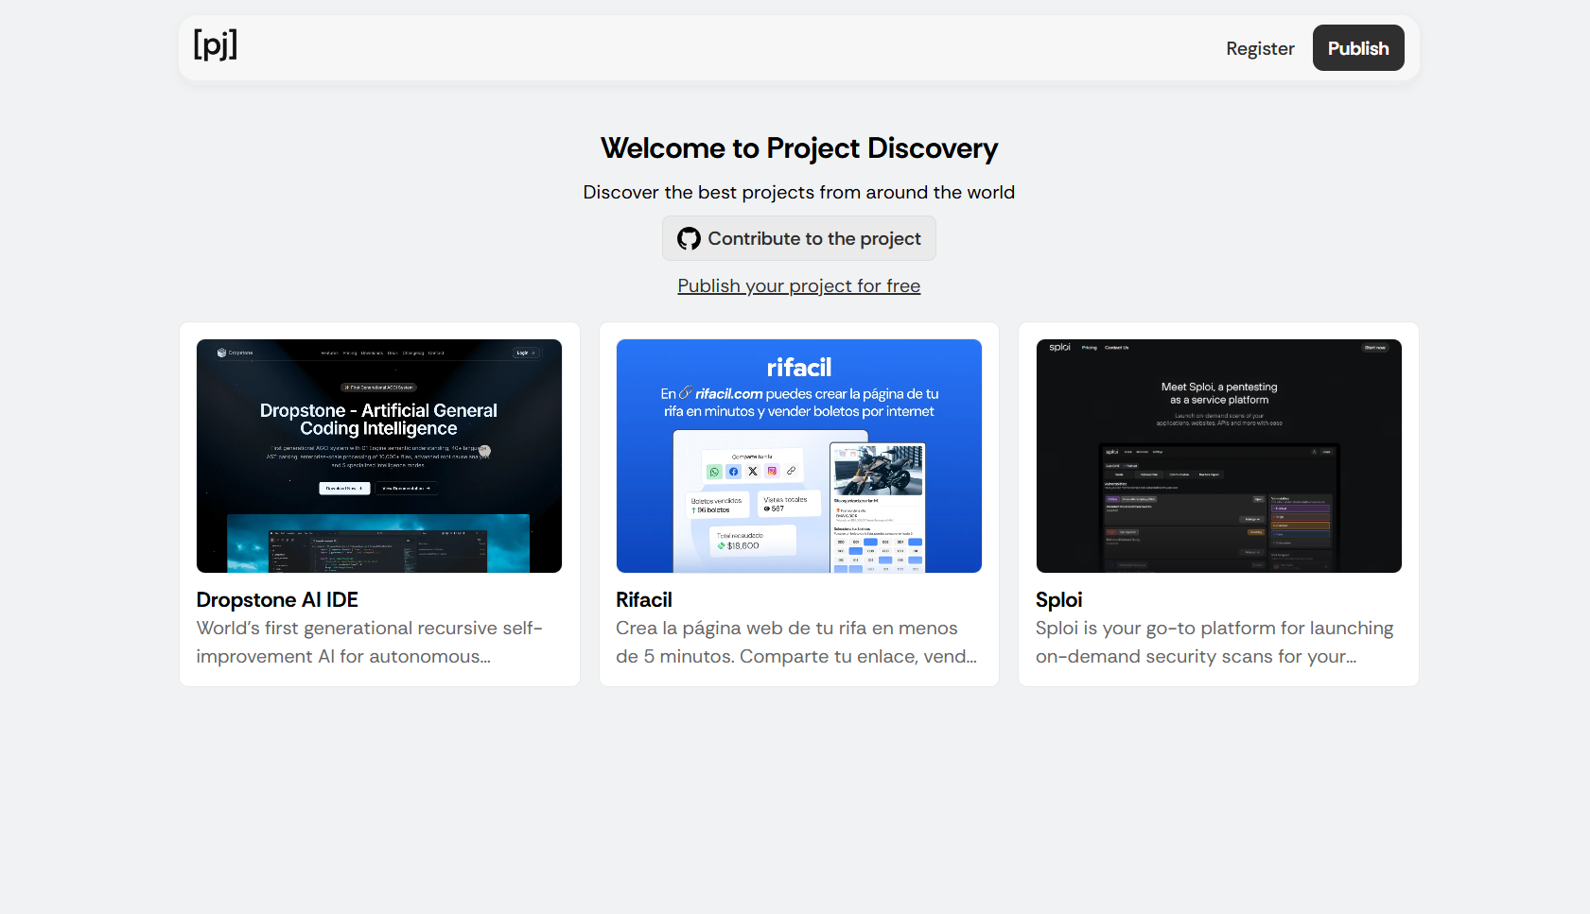Click the 'Dropstone AI IDE' title

[x=277, y=600]
